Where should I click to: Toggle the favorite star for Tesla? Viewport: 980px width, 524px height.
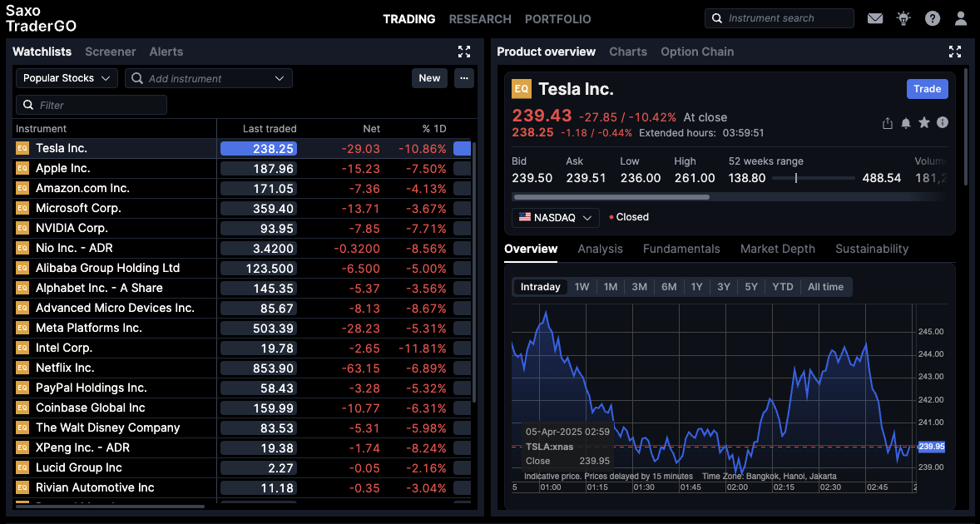924,123
